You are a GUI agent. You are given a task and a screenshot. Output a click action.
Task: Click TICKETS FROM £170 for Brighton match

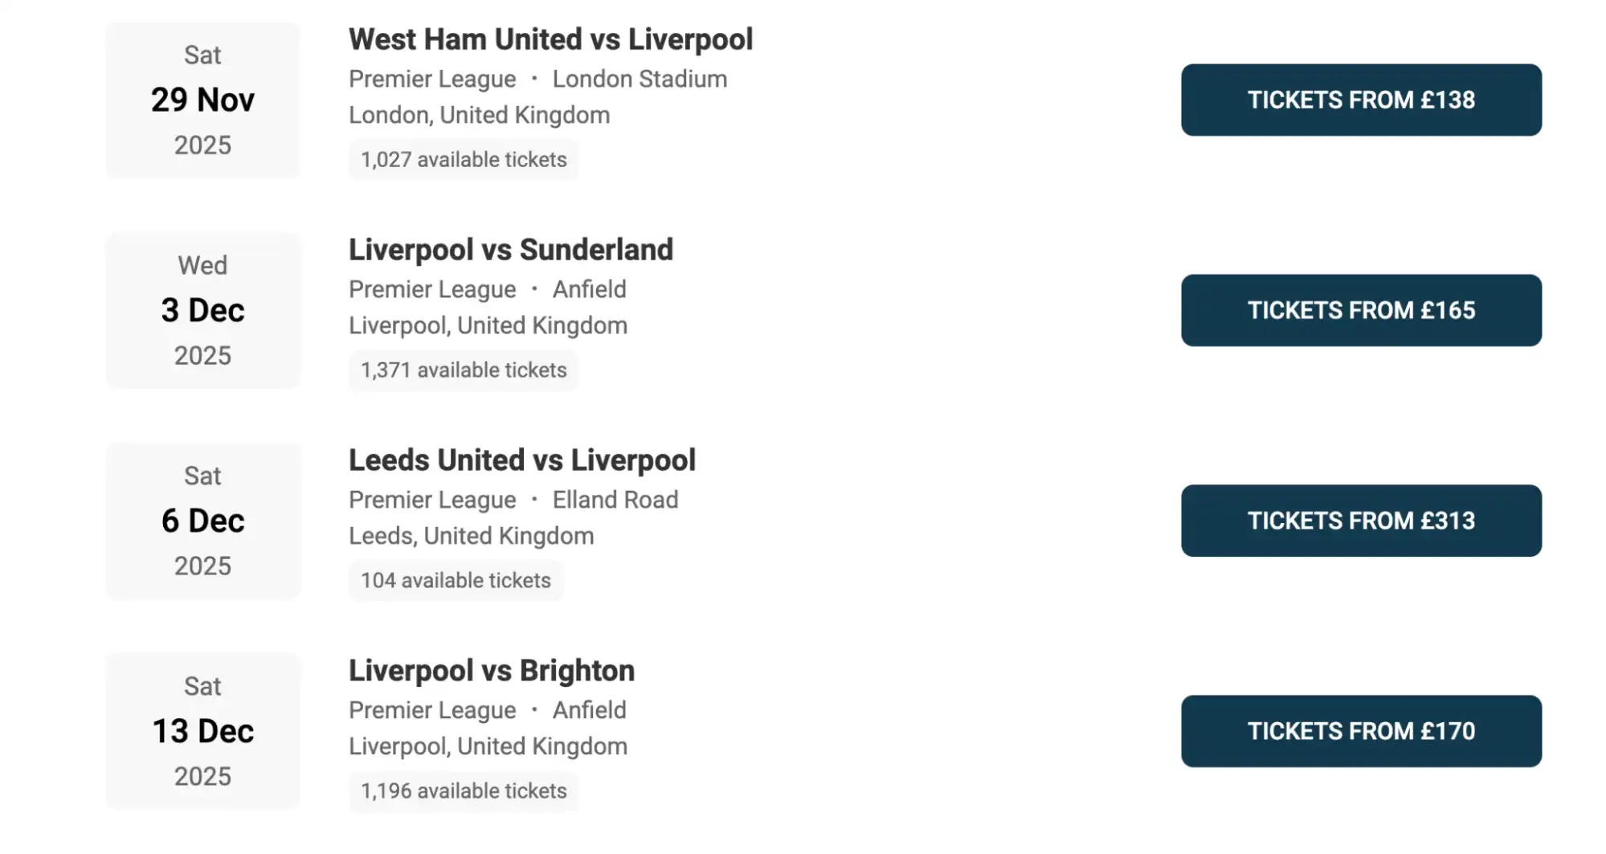coord(1361,731)
